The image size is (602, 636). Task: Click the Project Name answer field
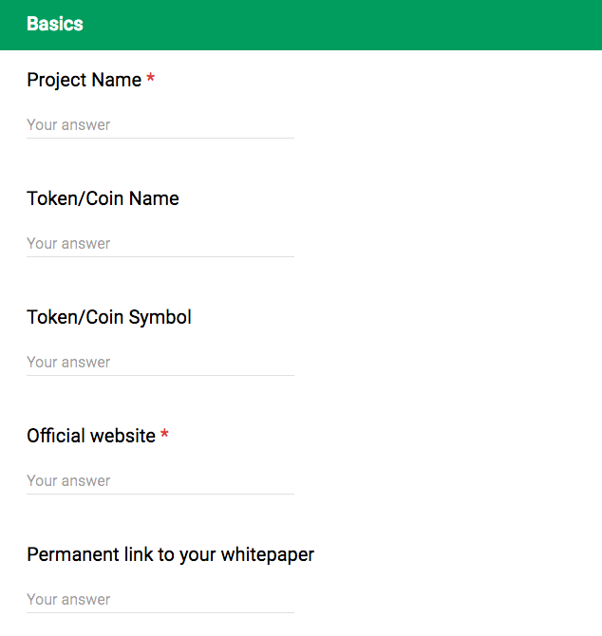[160, 125]
